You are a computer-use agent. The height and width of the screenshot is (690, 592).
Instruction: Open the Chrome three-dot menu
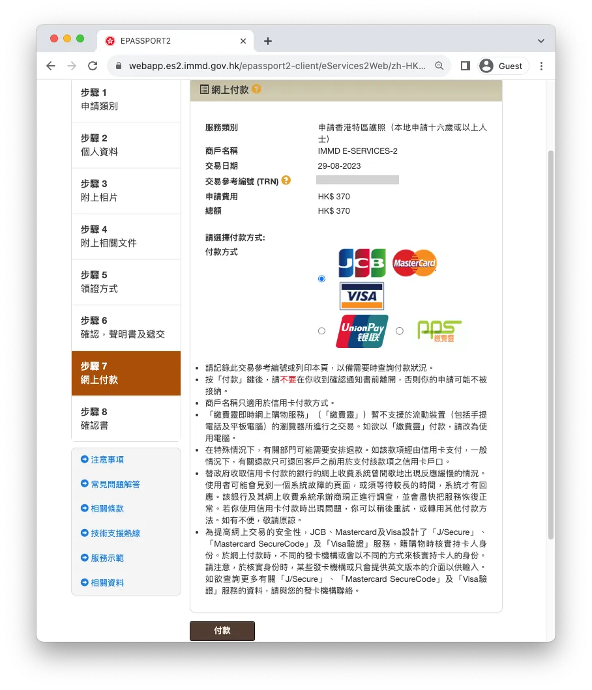tap(541, 66)
